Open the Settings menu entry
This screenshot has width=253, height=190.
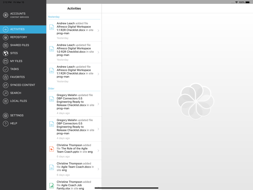(23, 115)
